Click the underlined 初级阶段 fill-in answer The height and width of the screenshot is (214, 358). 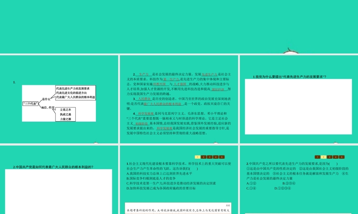tap(141, 123)
